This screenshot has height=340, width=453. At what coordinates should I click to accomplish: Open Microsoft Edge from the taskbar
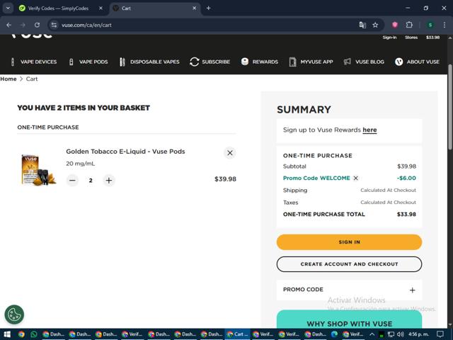[335, 334]
